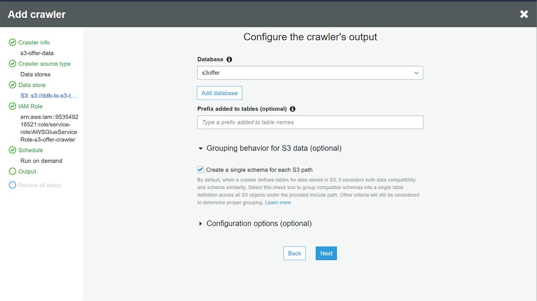
Task: Go to the IAM Role step
Action: click(30, 106)
